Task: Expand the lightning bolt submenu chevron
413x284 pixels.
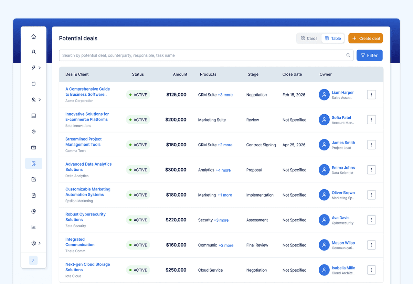Action: coord(40,68)
